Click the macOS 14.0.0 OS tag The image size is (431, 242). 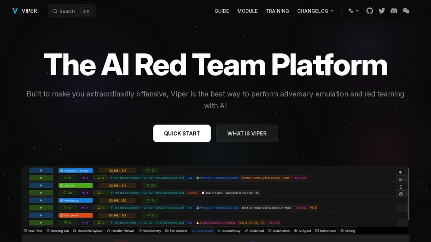tap(212, 193)
